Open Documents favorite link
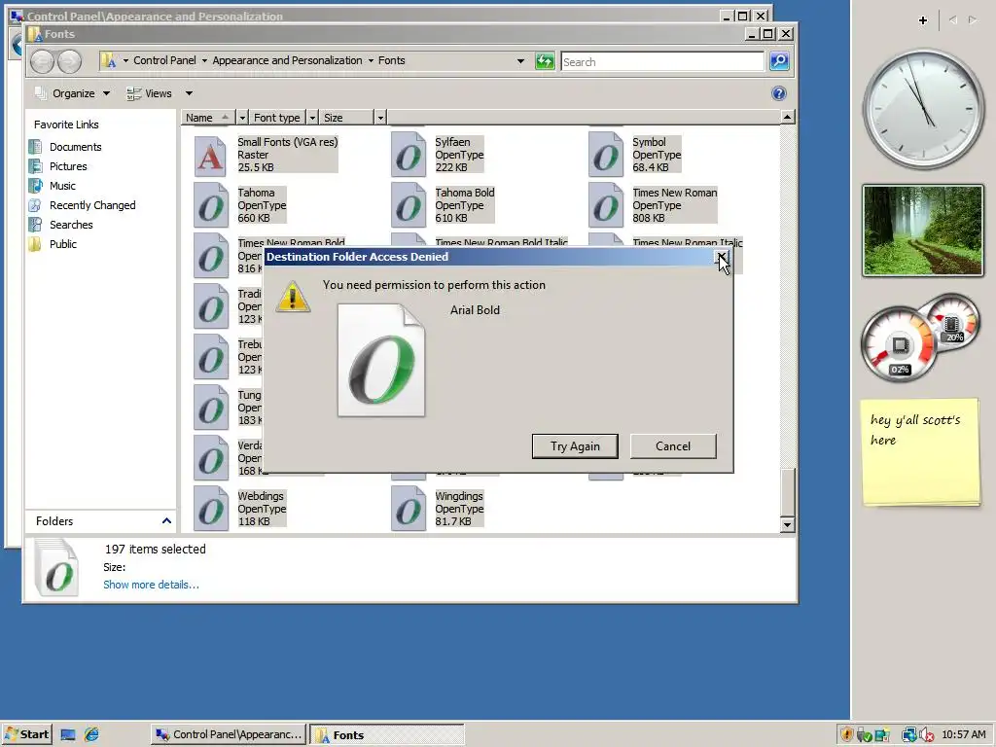The image size is (996, 747). click(x=75, y=147)
